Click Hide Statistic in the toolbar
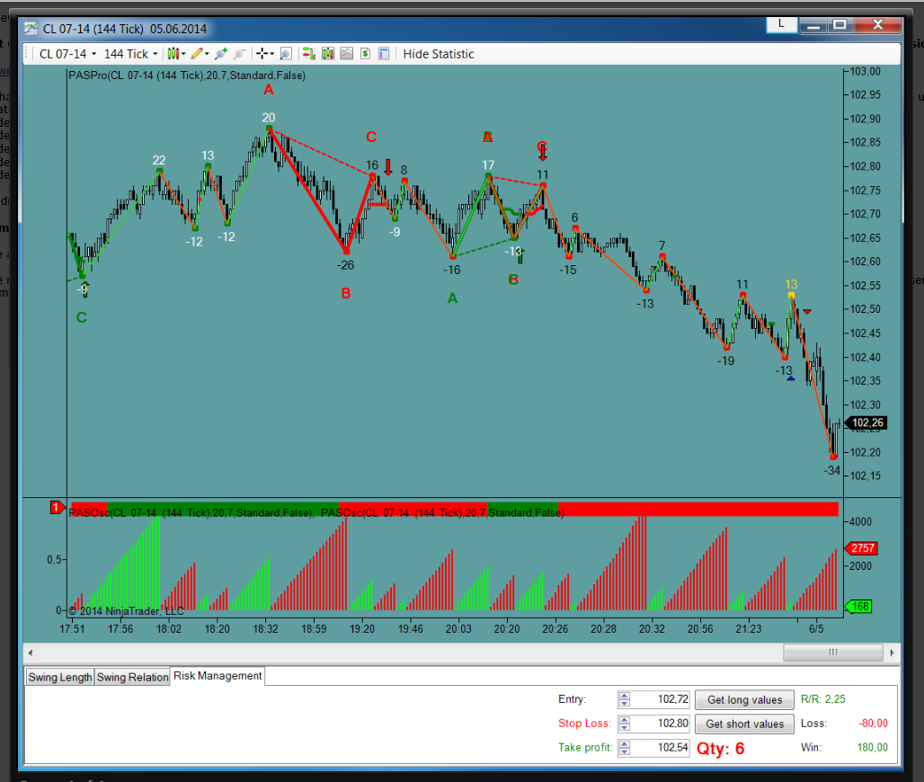The image size is (924, 782). (x=439, y=54)
